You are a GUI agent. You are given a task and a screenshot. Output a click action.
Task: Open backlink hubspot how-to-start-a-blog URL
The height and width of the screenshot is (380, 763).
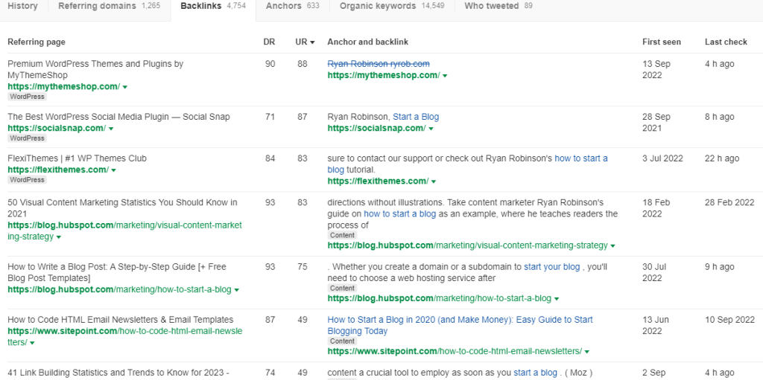coord(440,298)
